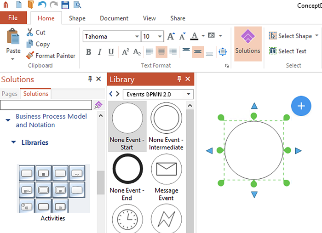322x233 pixels.
Task: Click the Increase Font Size icon
Action: pos(171,36)
